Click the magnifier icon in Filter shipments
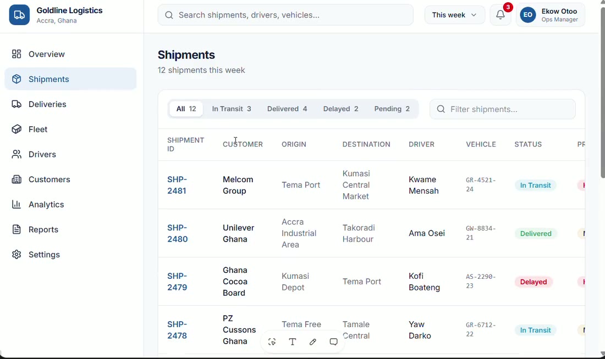605x359 pixels. coord(441,109)
